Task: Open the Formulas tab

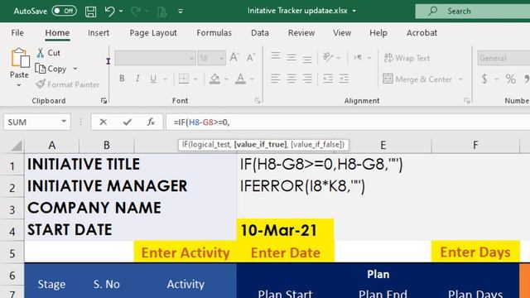Action: click(x=214, y=33)
